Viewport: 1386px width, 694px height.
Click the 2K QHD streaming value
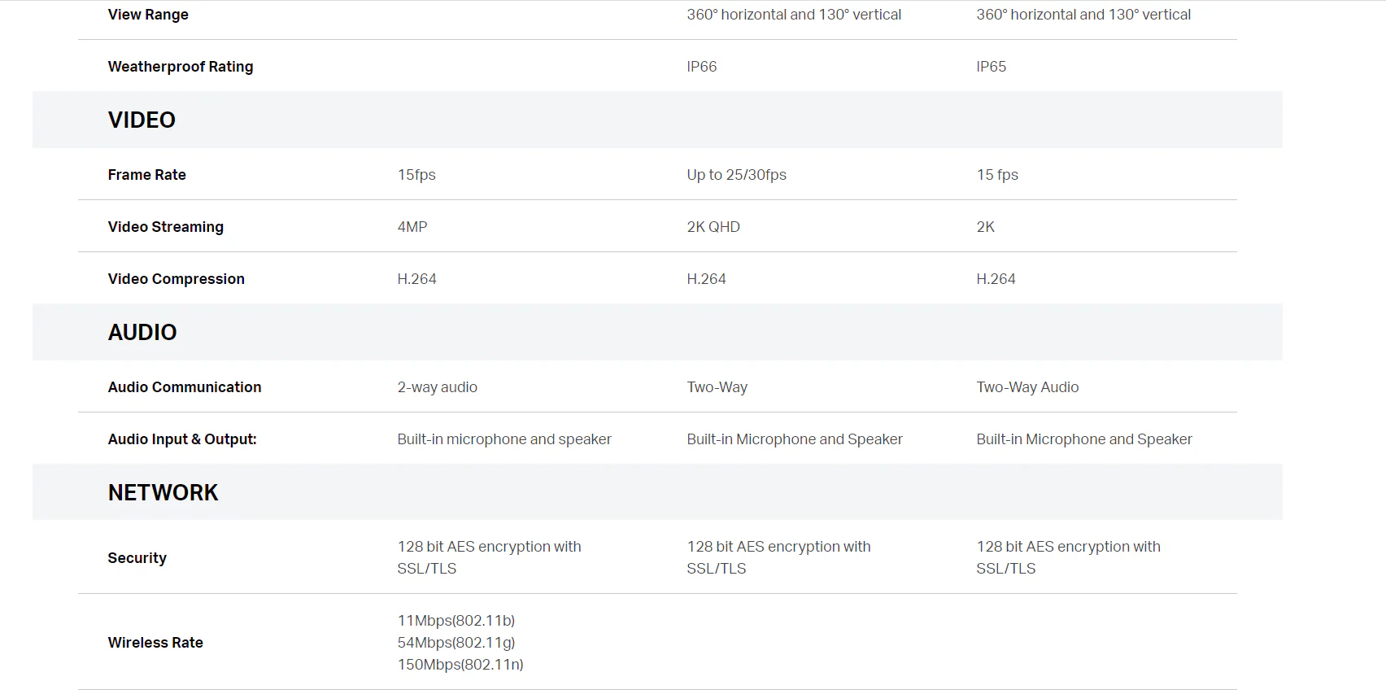(713, 227)
